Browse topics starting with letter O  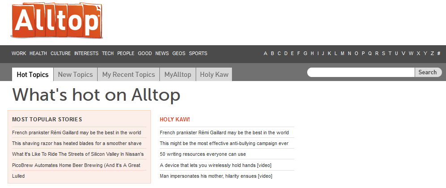coord(356,53)
